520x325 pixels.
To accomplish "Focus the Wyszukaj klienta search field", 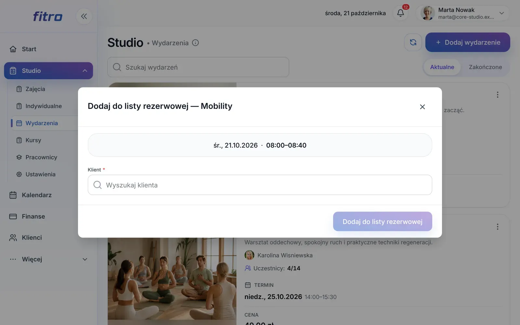I will click(x=260, y=185).
